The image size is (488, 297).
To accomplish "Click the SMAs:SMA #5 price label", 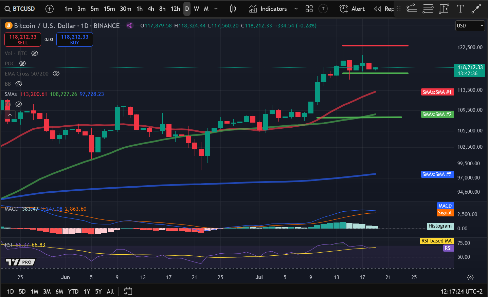I will coord(437,174).
